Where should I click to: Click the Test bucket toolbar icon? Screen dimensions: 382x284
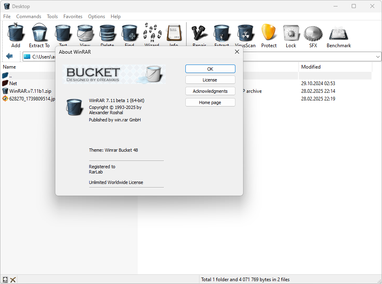[x=63, y=33]
